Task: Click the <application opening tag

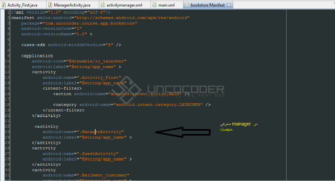Action: 37,56
